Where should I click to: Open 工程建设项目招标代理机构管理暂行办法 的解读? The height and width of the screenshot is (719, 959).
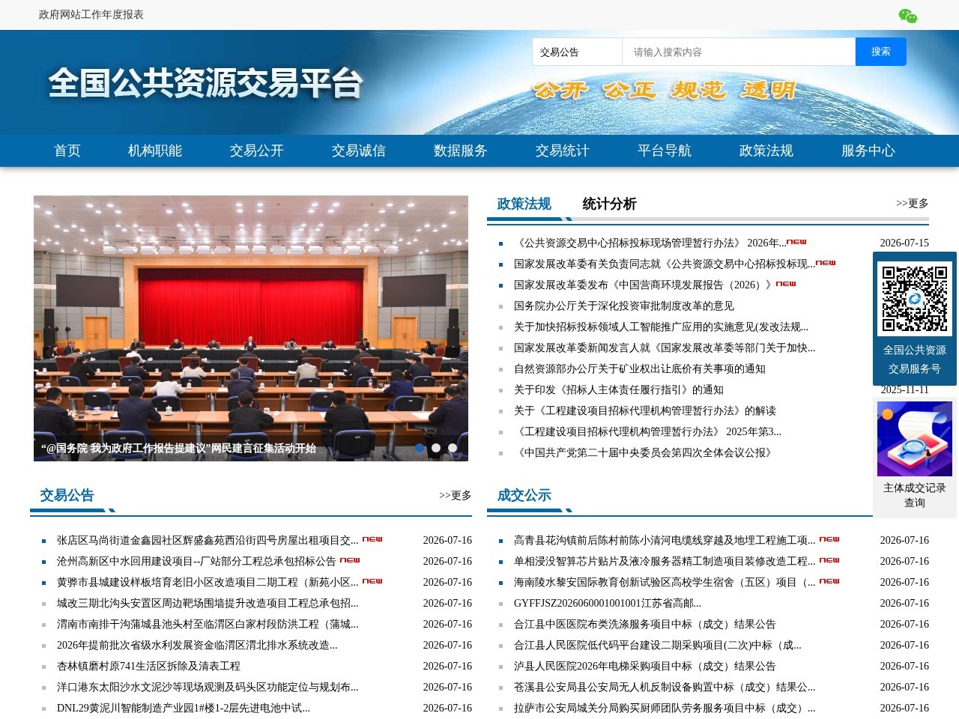pos(645,410)
